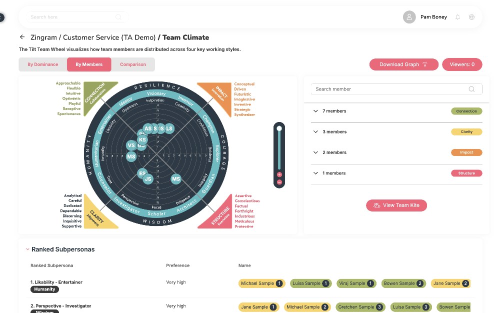
Task: Select the VS member bubble
Action: point(131,145)
